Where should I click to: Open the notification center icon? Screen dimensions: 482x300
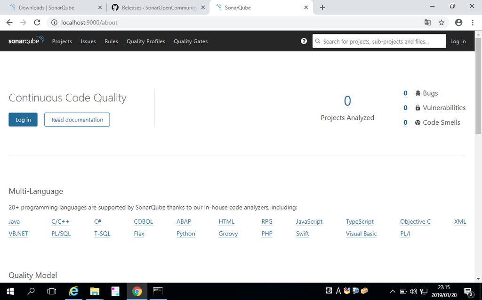468,292
